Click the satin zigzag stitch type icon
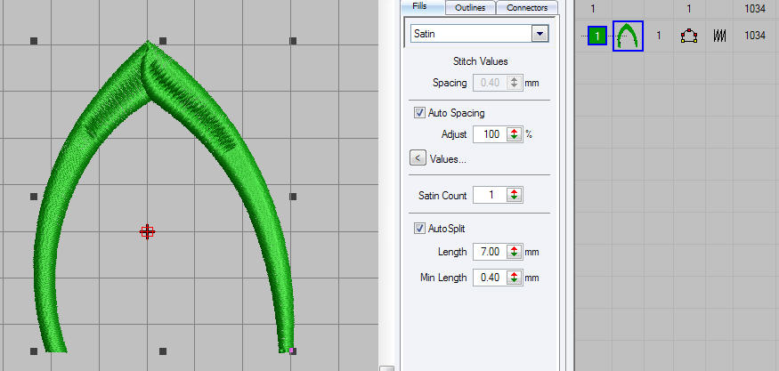The height and width of the screenshot is (371, 779). [719, 36]
